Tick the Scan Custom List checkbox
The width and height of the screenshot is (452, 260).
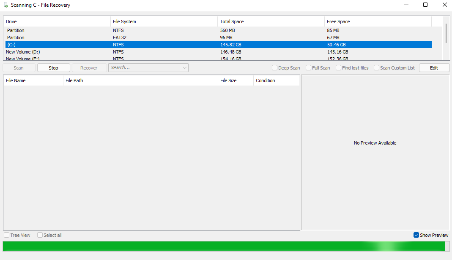click(x=376, y=68)
